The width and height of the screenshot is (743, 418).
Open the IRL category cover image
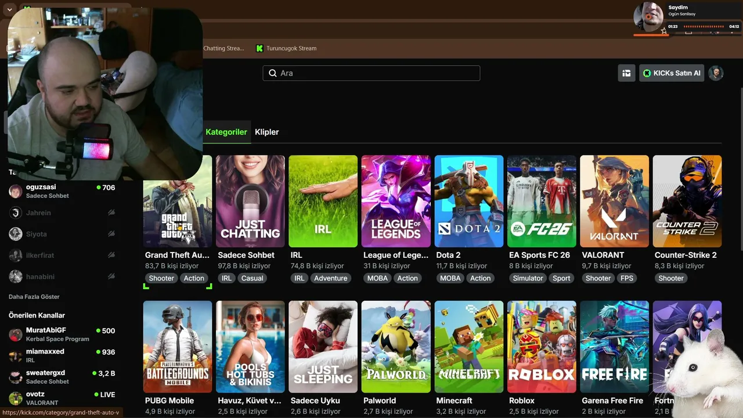[x=323, y=201]
